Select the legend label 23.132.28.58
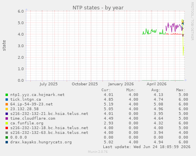This screenshot has width=196, height=156. (x=24, y=109)
